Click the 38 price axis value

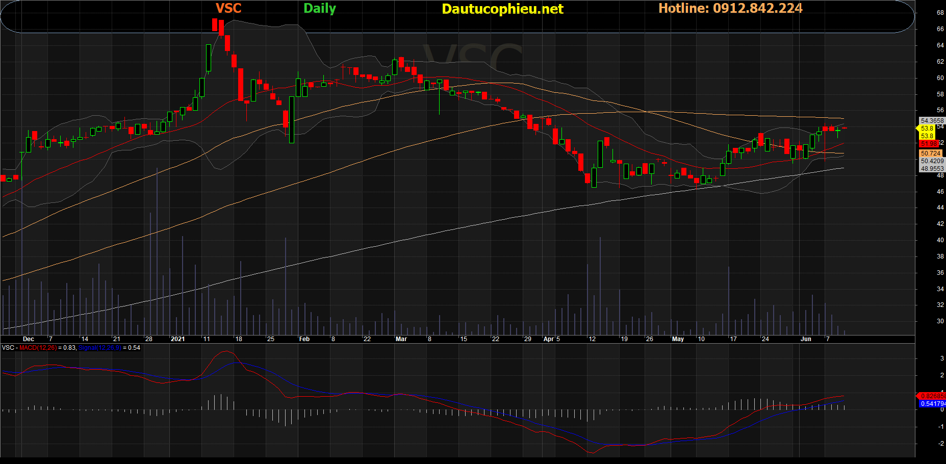tap(940, 256)
